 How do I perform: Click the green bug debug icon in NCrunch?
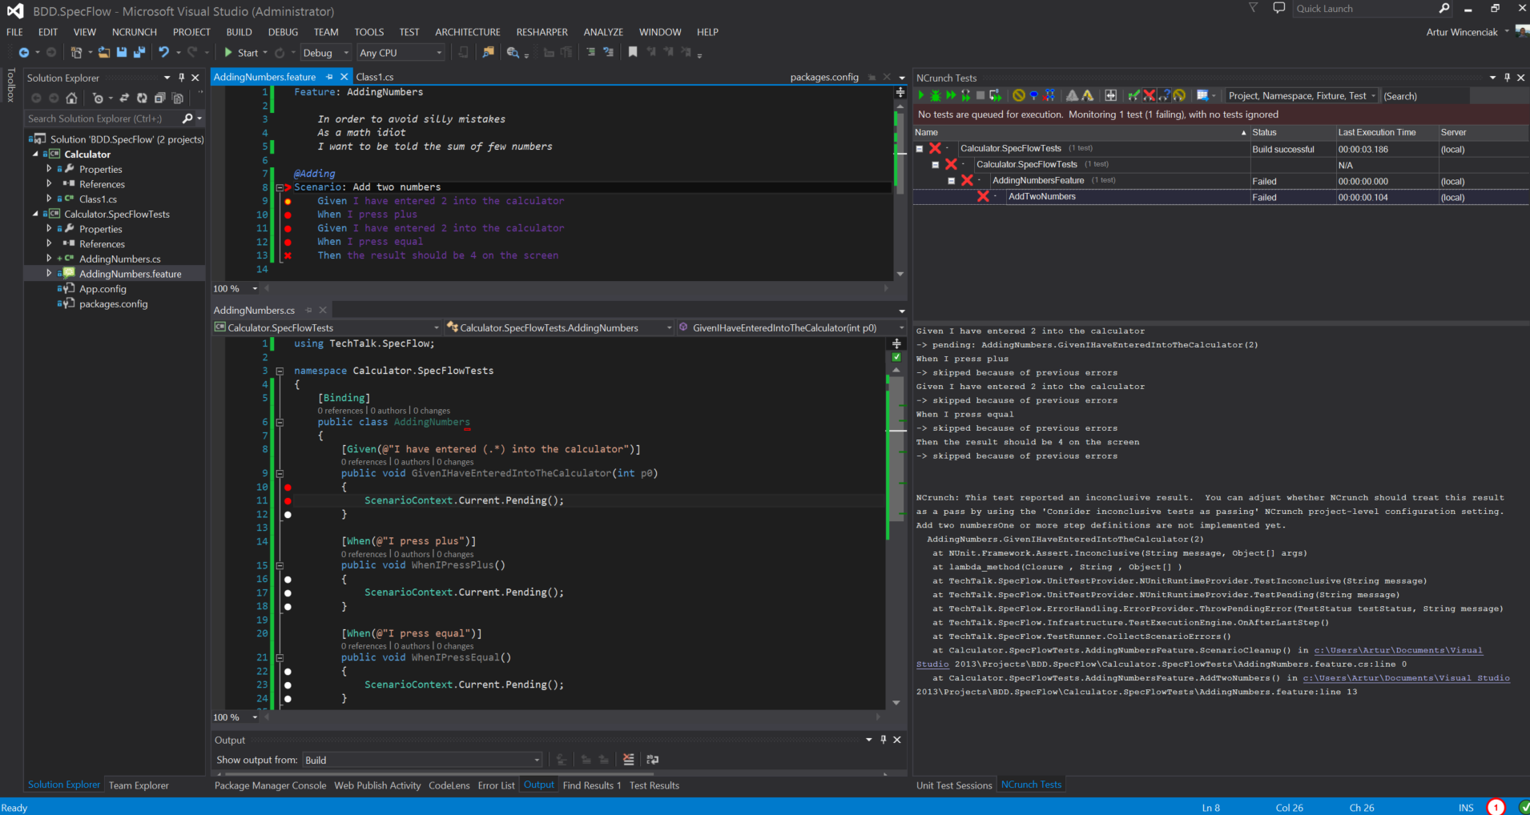pos(935,96)
